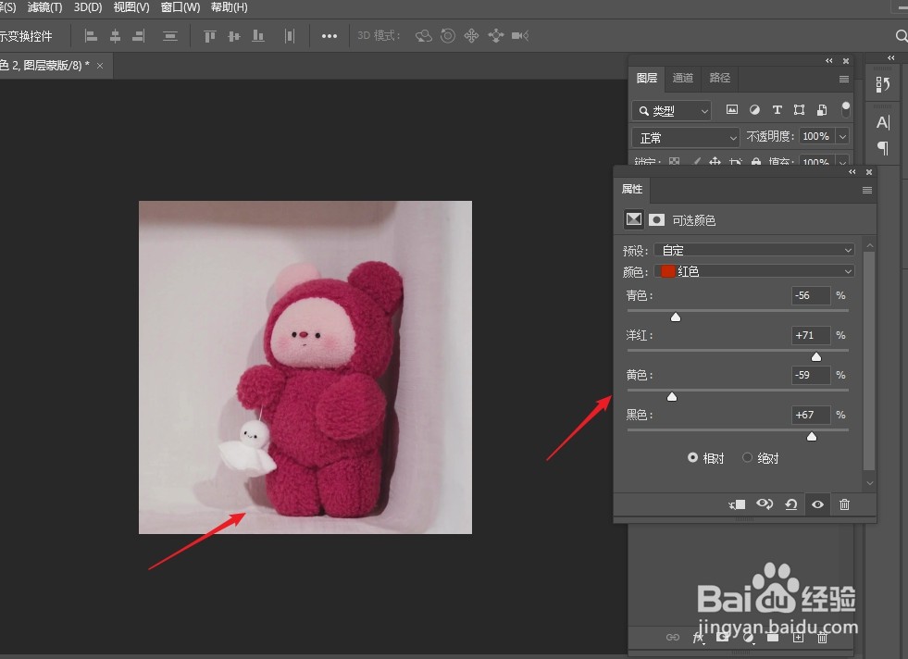Image resolution: width=908 pixels, height=659 pixels.
Task: Switch to the 路径 paths tab
Action: click(x=720, y=78)
